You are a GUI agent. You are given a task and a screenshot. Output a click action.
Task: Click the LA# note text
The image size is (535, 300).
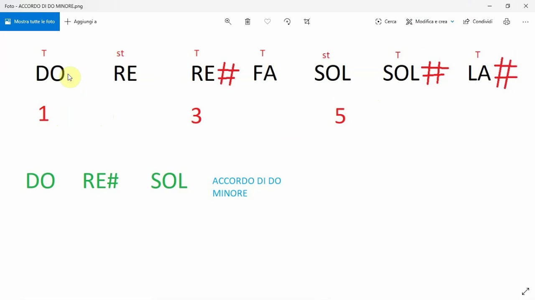click(x=492, y=73)
